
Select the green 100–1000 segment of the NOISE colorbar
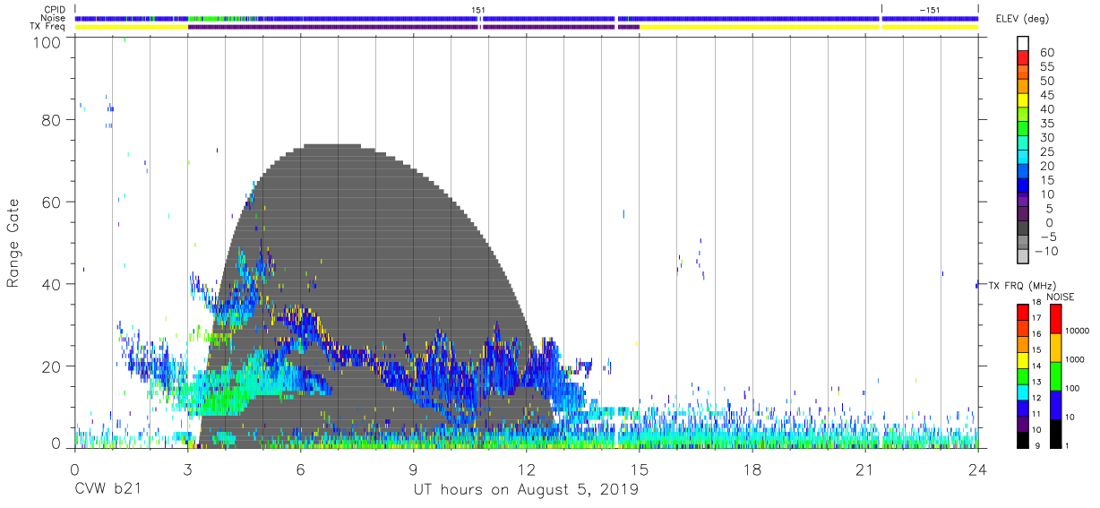point(1056,376)
